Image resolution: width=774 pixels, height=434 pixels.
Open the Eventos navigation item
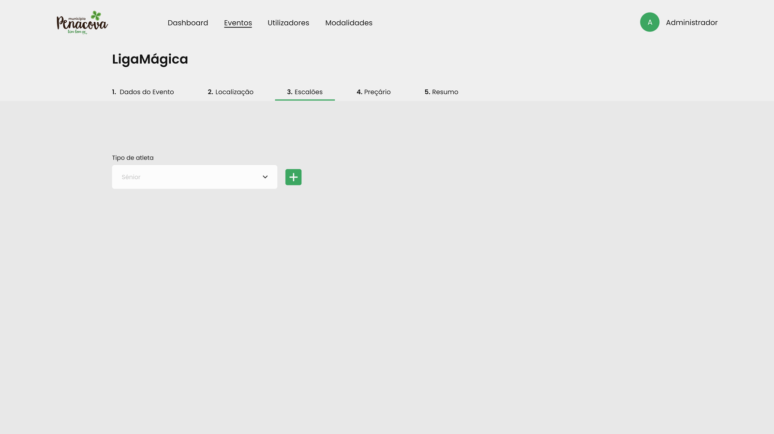(238, 23)
